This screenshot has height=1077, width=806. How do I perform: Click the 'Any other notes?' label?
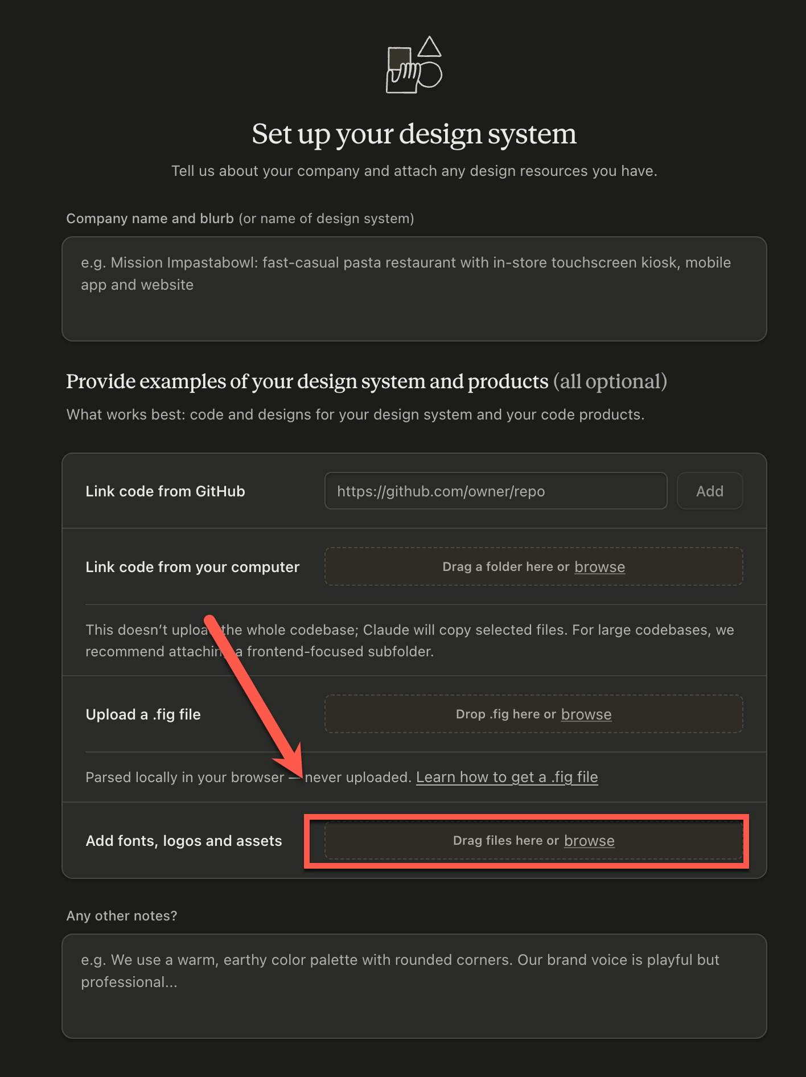click(122, 916)
